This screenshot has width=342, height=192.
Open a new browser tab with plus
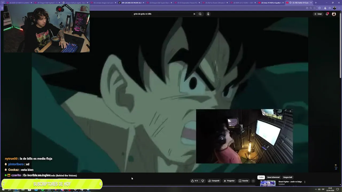click(316, 3)
